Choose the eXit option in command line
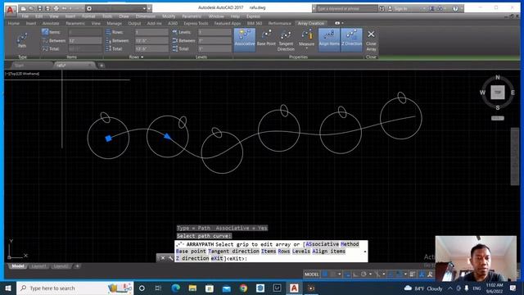Image resolution: width=524 pixels, height=295 pixels. tap(217, 259)
